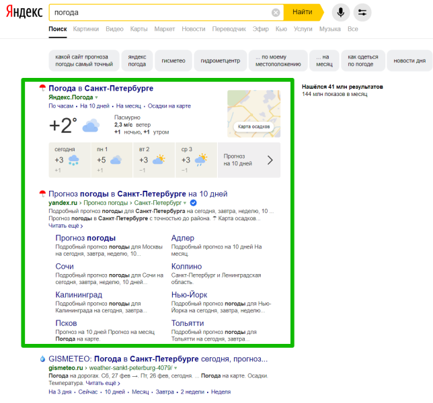Click the umbrella icon beside Прогноз погоды на 10 дней
The width and height of the screenshot is (433, 403).
click(42, 193)
